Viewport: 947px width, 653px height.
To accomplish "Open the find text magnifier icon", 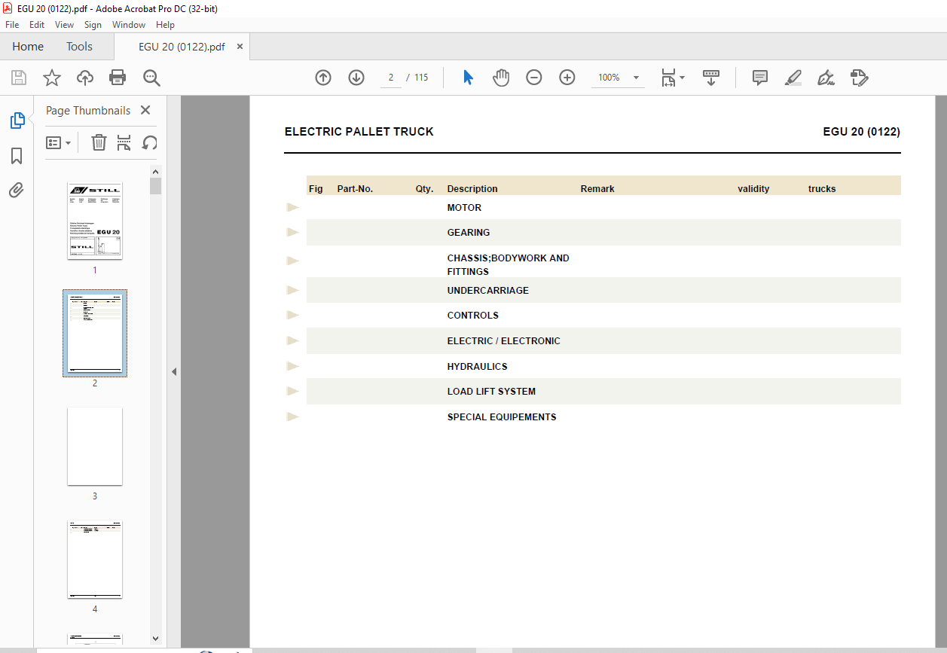I will pyautogui.click(x=151, y=78).
